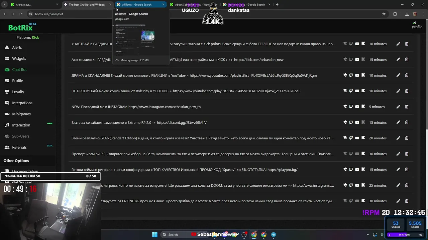Select Chat Bot in the sidebar
Image resolution: width=428 pixels, height=240 pixels.
(19, 69)
